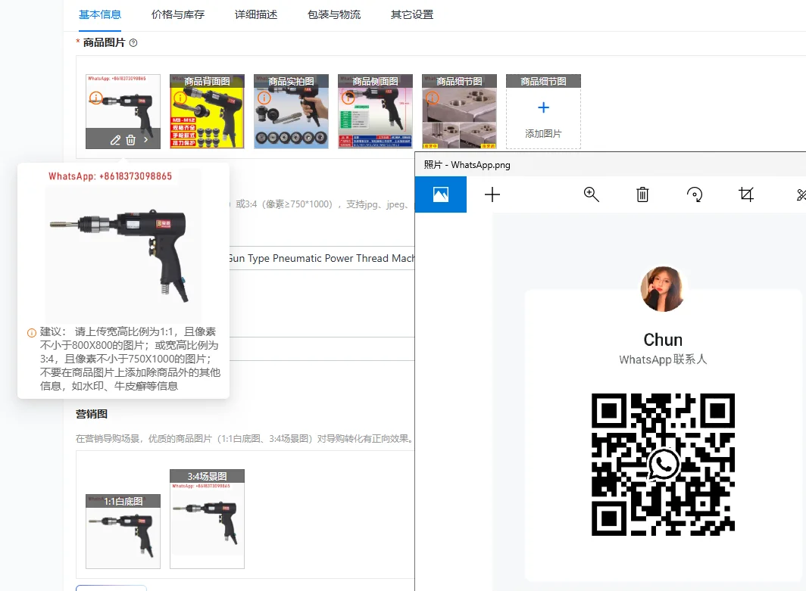Select the 商品背面图 thumbnail
Screen dimensions: 806x591
[207, 111]
